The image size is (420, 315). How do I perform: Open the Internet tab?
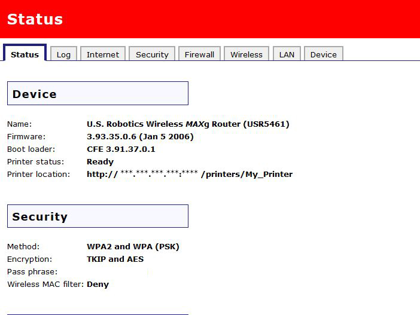103,54
